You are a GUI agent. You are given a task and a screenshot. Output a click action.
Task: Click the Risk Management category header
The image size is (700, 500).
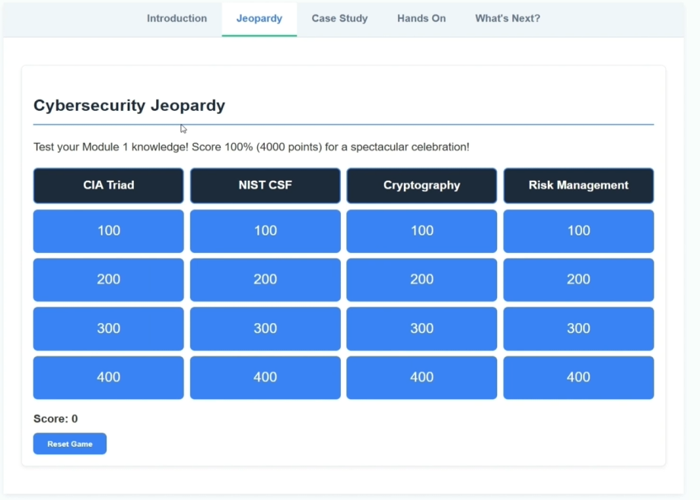(x=578, y=185)
